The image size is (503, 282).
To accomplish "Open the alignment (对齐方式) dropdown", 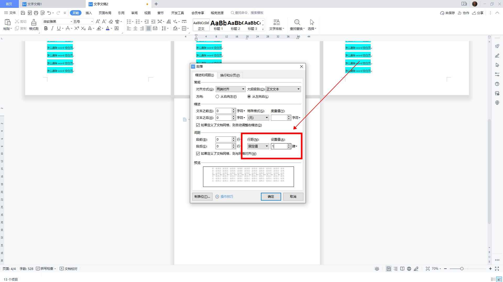I will pyautogui.click(x=230, y=89).
